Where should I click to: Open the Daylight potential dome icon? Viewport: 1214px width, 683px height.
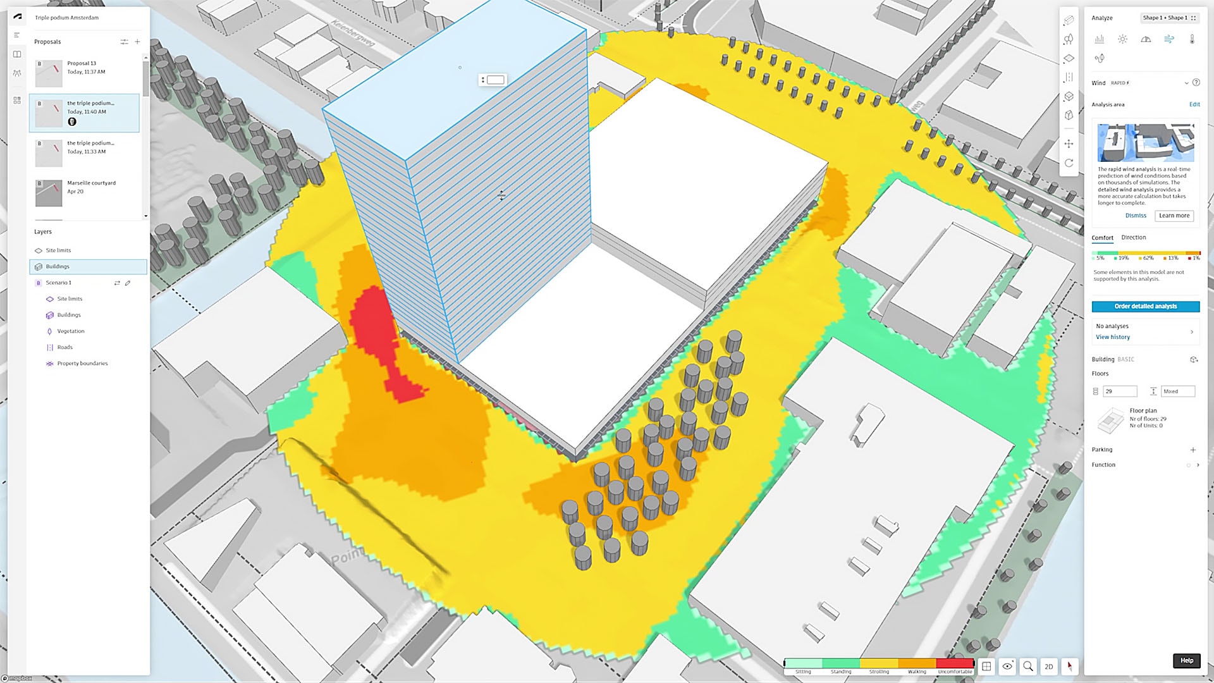(1146, 39)
